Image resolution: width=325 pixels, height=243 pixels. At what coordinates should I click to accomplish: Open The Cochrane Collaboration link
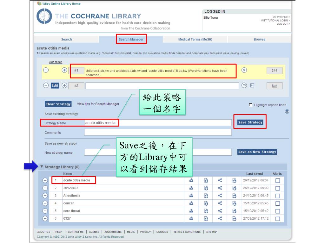tap(149, 28)
